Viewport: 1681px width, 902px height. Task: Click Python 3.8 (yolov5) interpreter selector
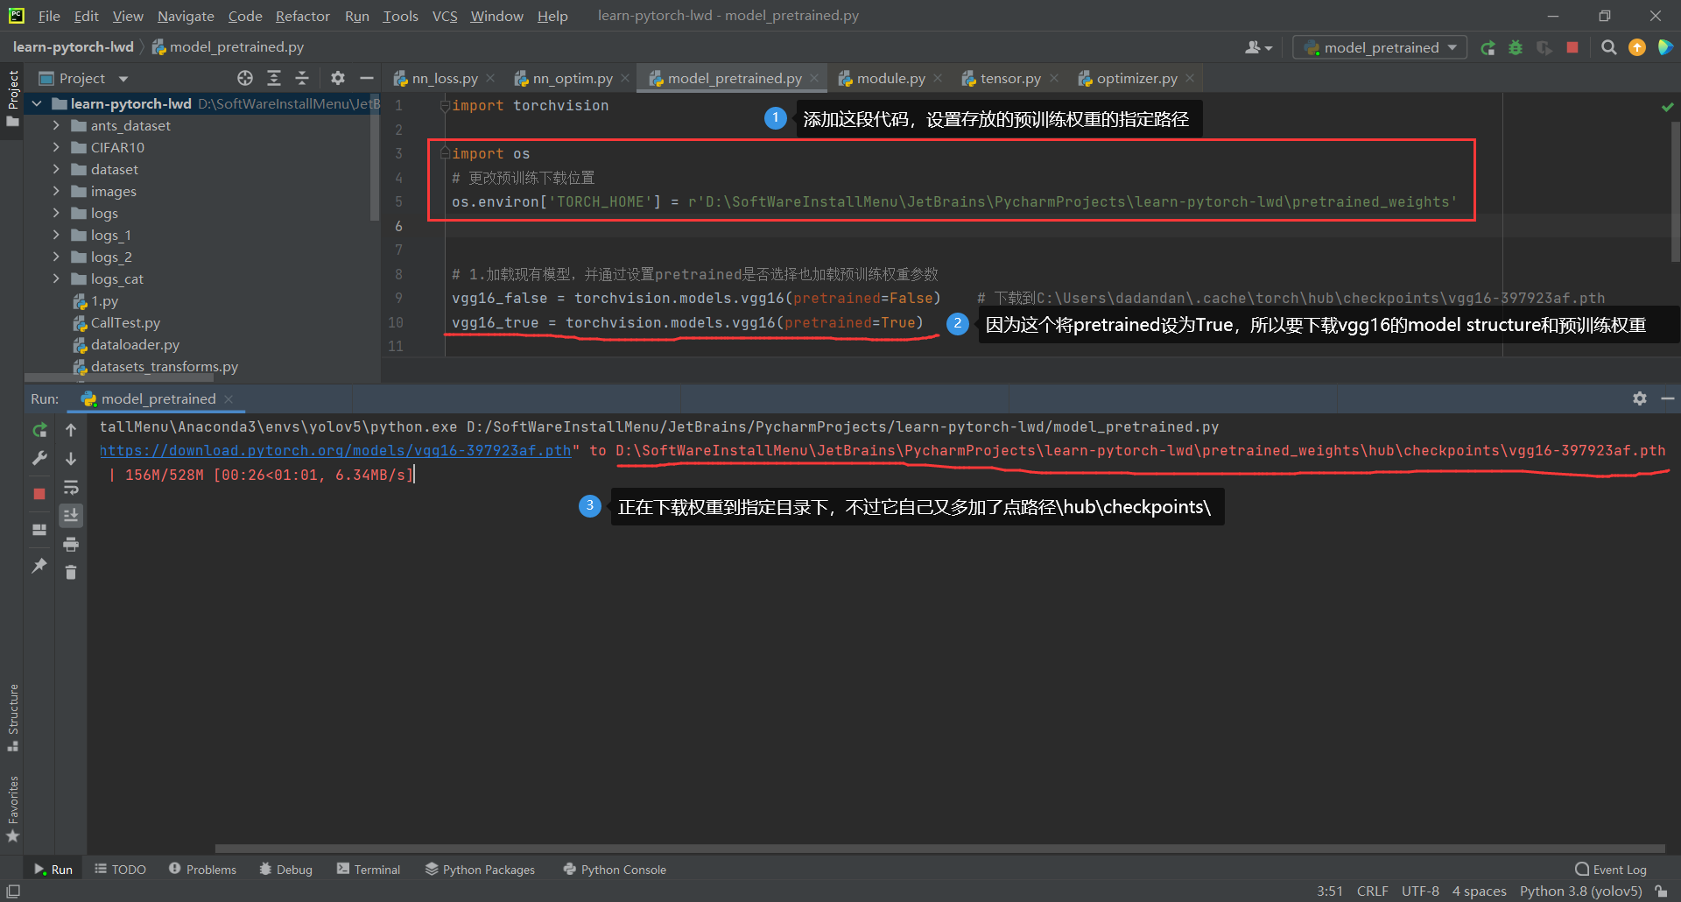(1580, 891)
